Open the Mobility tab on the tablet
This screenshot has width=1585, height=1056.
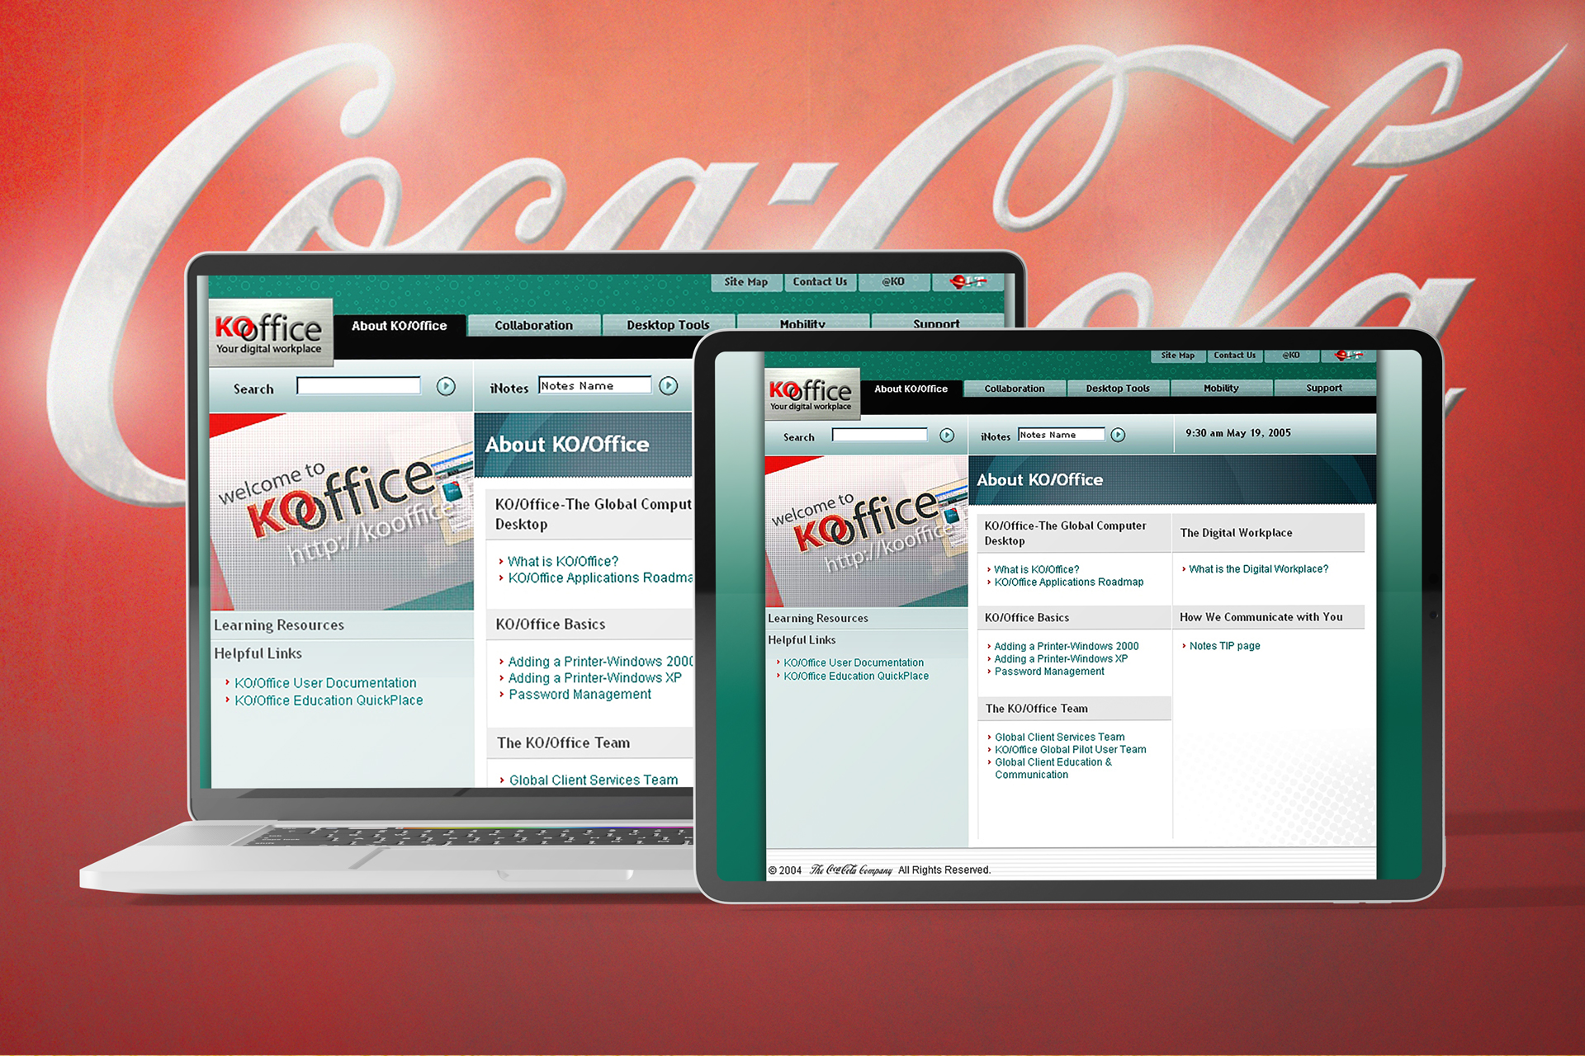(1220, 389)
